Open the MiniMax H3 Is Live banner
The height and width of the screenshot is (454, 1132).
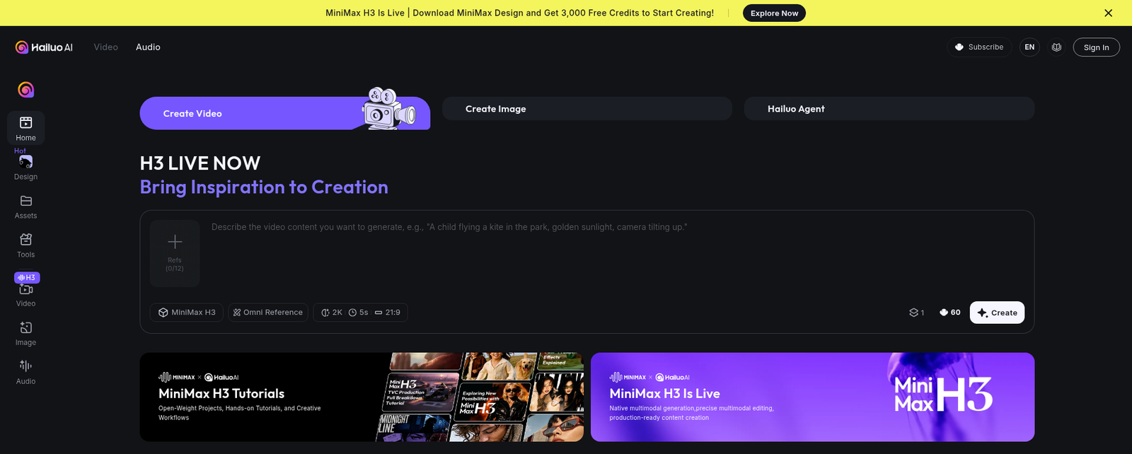[x=812, y=397]
